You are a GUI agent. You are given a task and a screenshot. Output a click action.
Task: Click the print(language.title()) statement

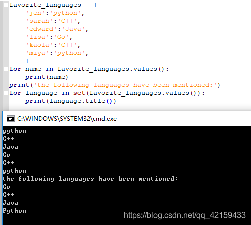70,101
